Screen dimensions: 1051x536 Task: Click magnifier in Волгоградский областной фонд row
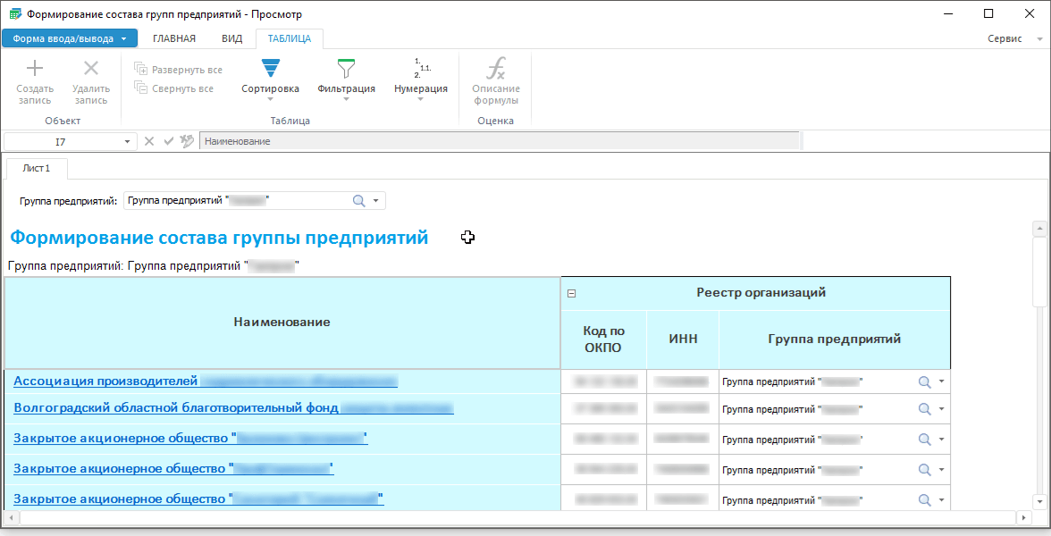pyautogui.click(x=924, y=409)
